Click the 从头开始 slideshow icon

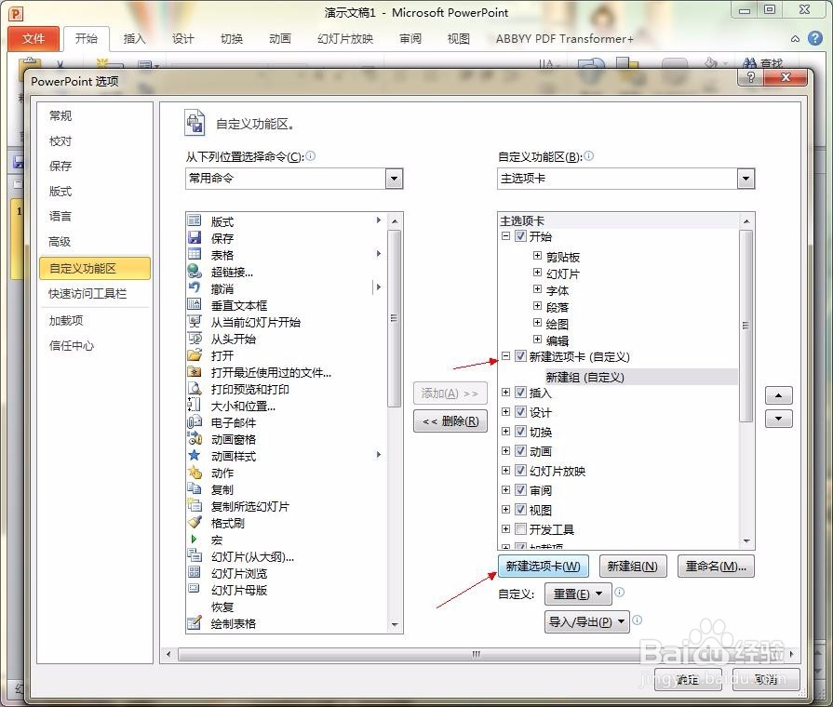coord(195,338)
